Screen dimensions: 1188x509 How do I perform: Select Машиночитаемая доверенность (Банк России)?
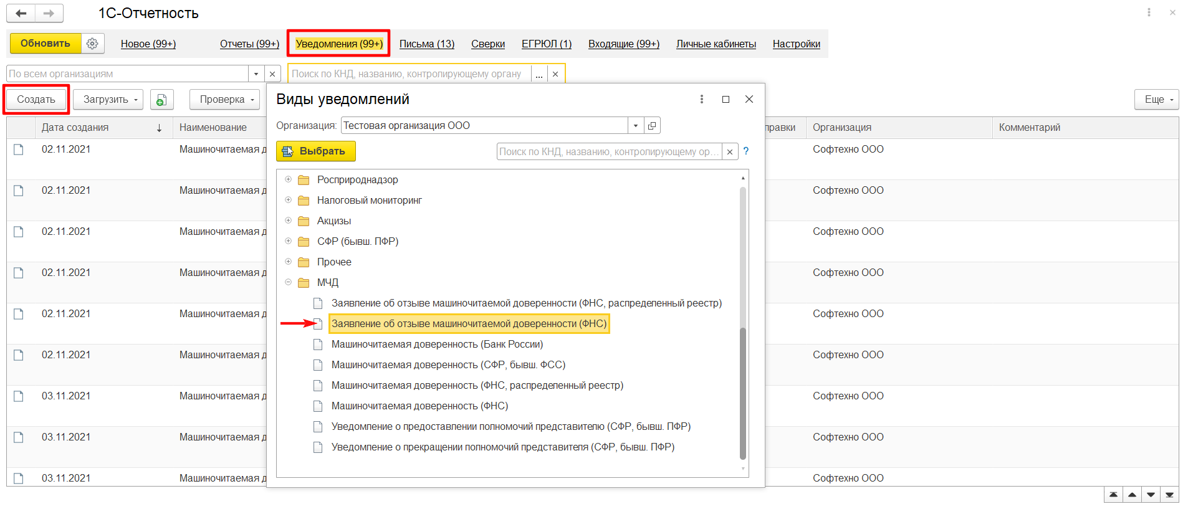(437, 345)
